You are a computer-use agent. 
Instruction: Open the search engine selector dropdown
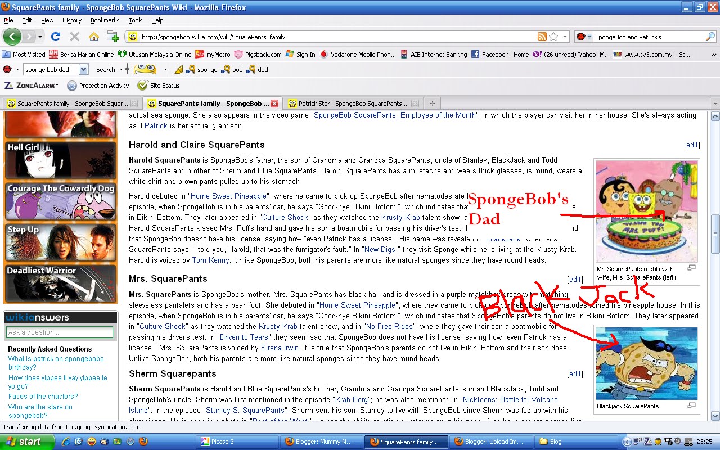pos(589,37)
